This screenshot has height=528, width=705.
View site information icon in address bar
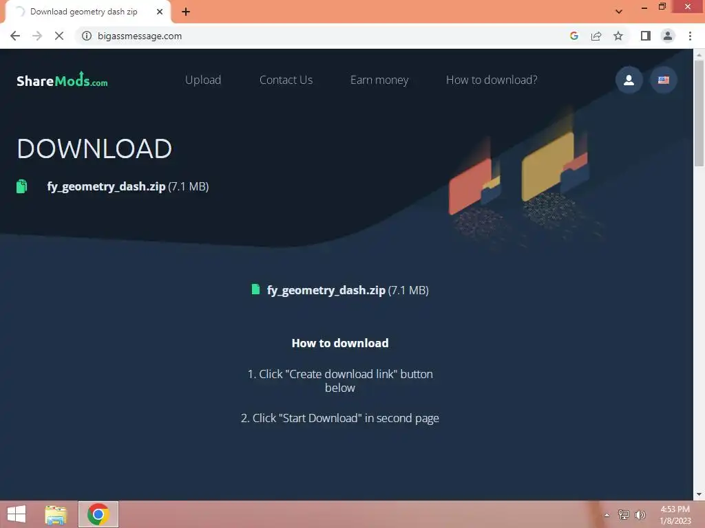click(86, 36)
